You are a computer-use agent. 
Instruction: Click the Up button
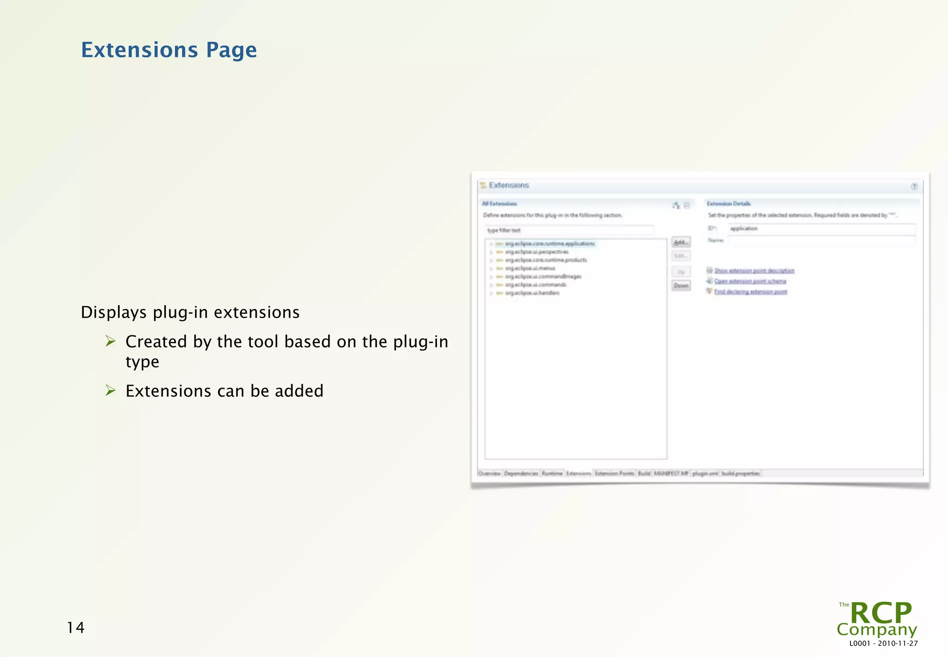[681, 272]
